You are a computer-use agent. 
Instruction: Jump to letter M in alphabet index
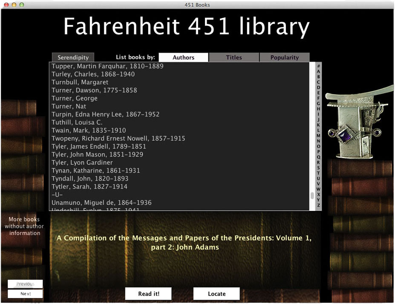[x=318, y=136]
